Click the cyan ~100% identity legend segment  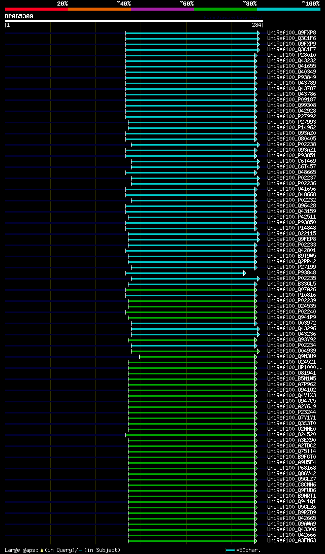coord(288,9)
